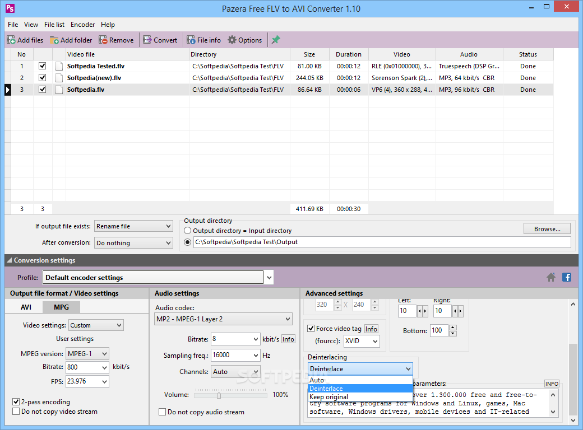583x430 pixels.
Task: Open Channels Auto dropdown
Action: [235, 371]
